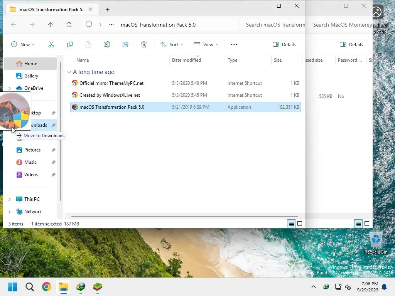Sort by Type column header
395x296 pixels.
tap(232, 60)
